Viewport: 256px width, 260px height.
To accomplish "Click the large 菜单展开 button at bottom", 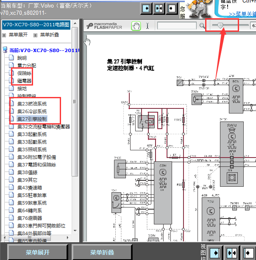I will coord(38,252).
